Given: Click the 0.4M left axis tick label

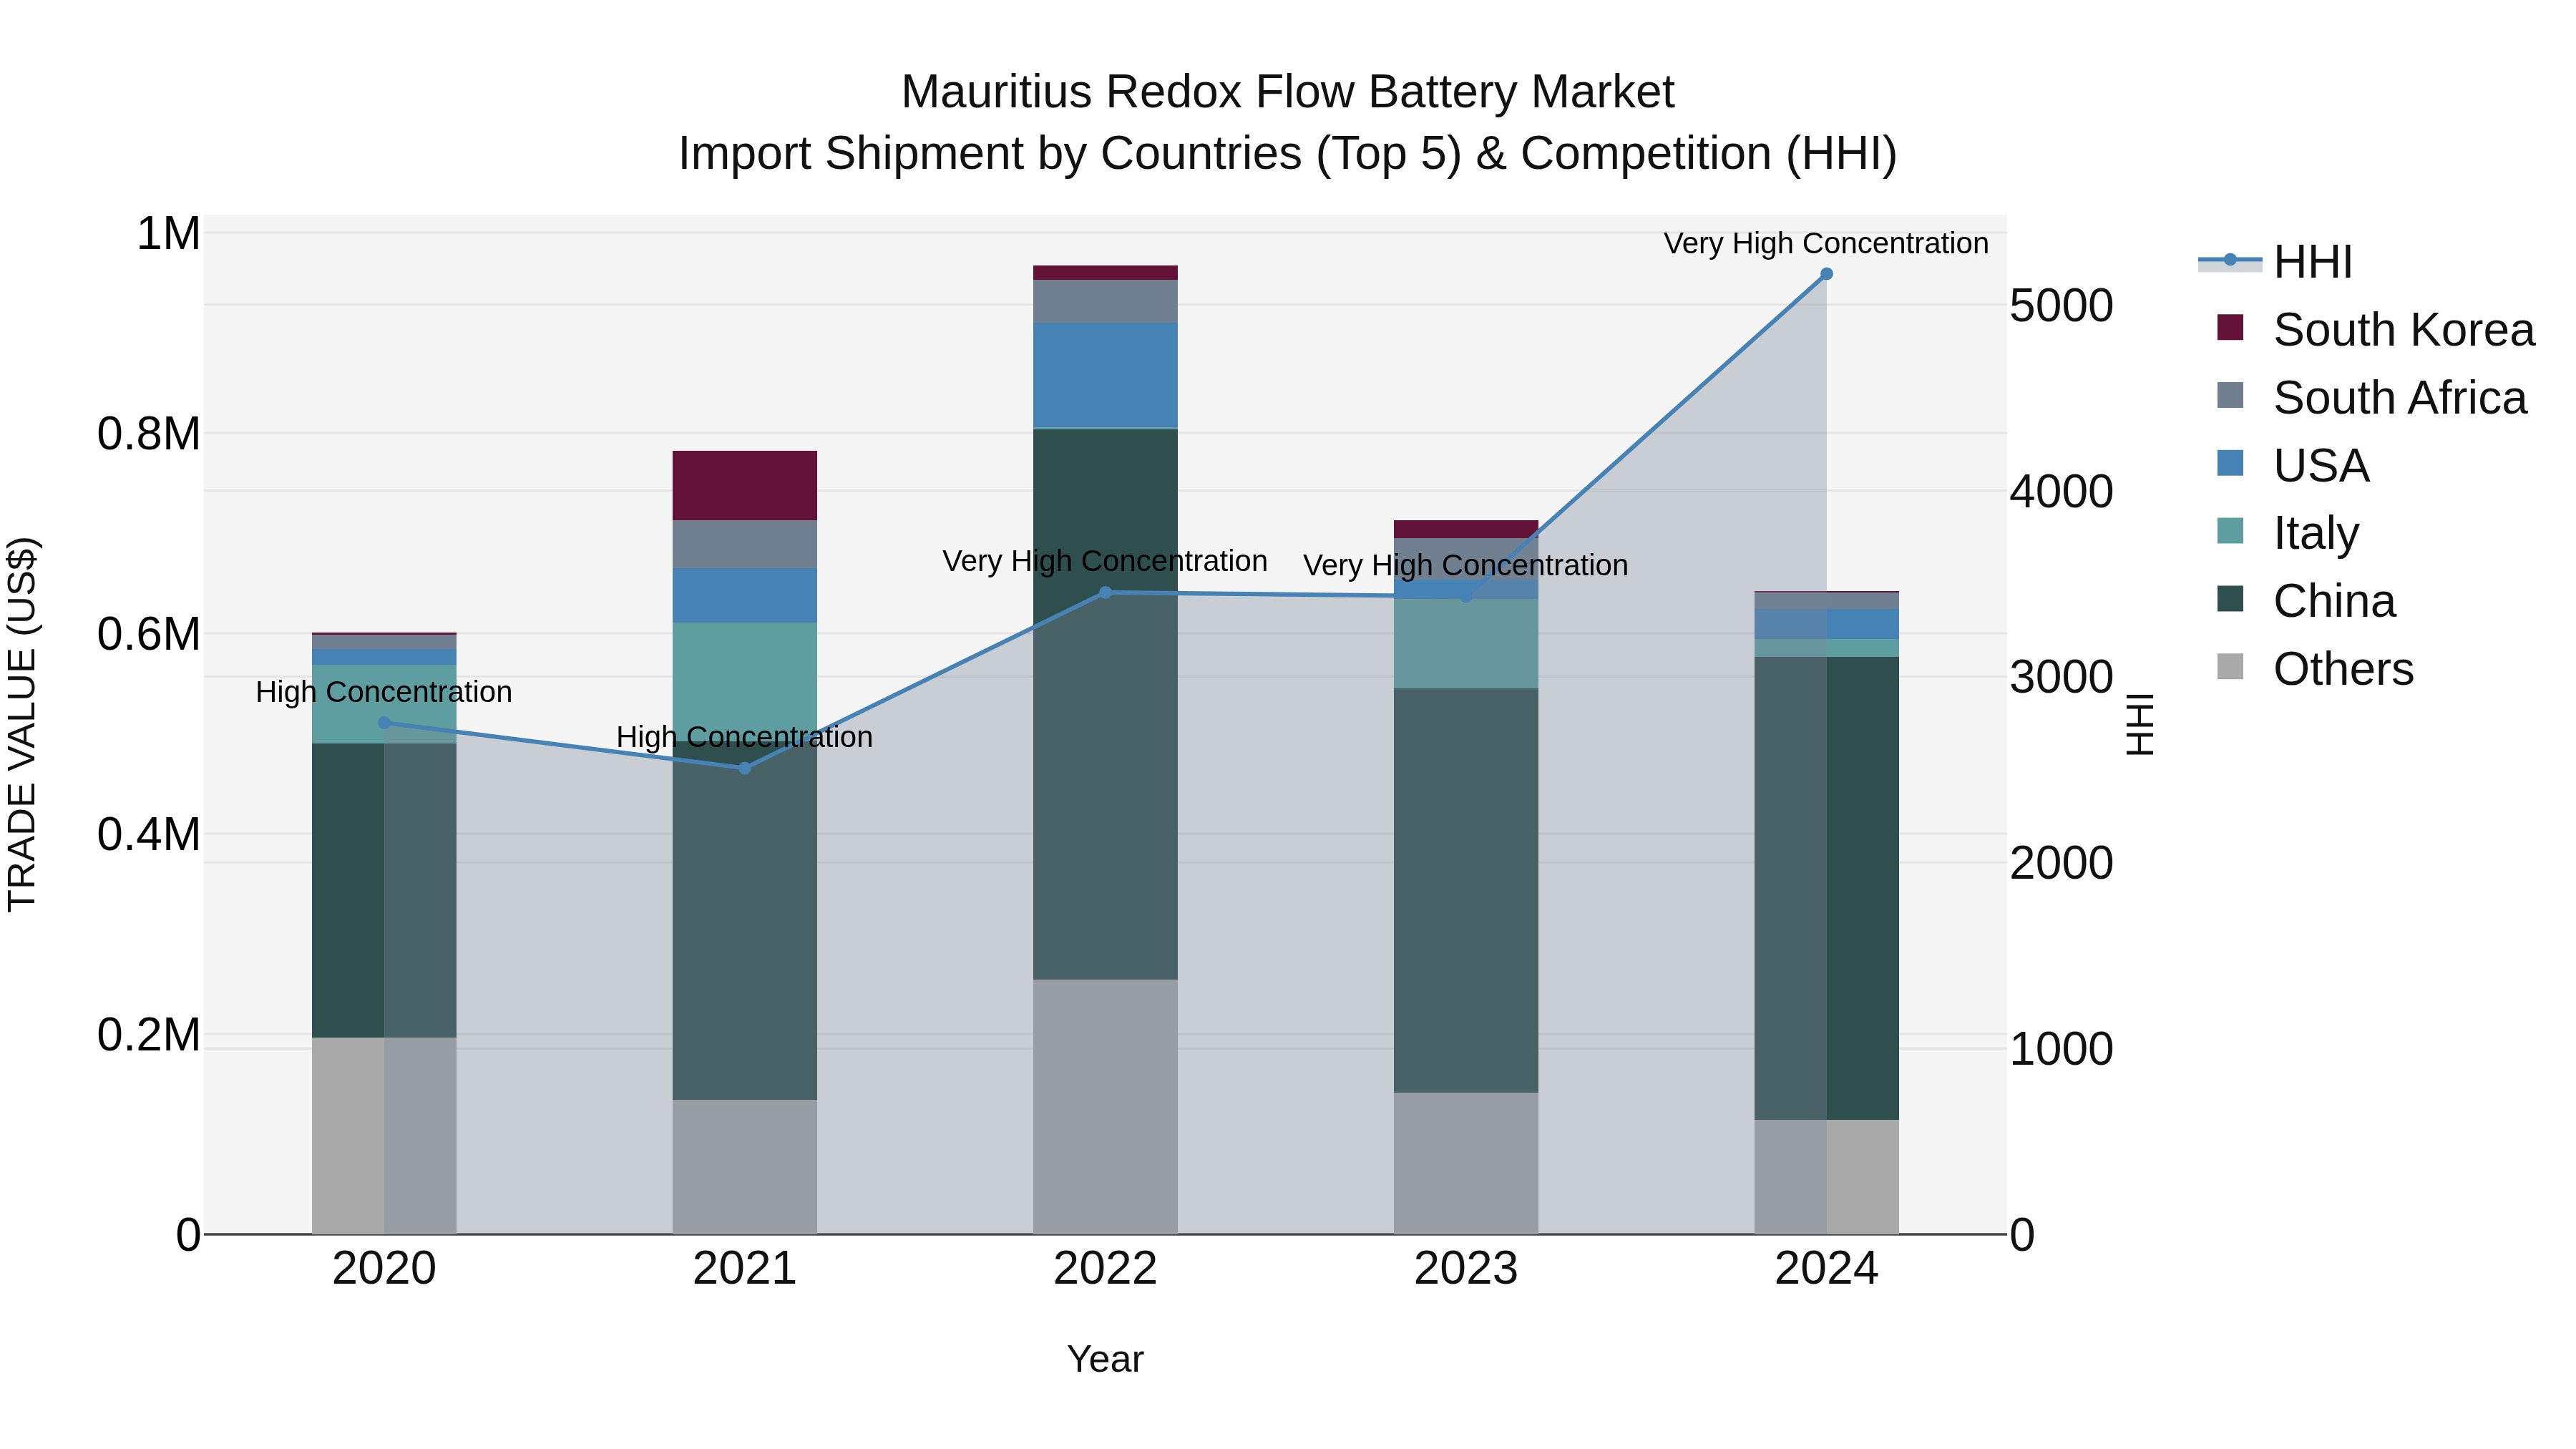Looking at the screenshot, I should tap(149, 834).
